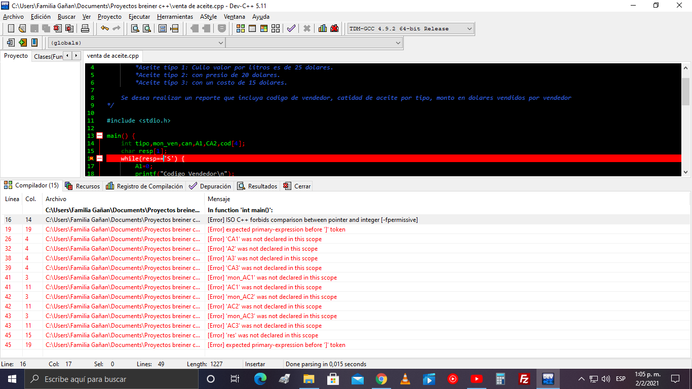Click the Find magnifier toolbar icon
This screenshot has height=389, width=692.
135,28
